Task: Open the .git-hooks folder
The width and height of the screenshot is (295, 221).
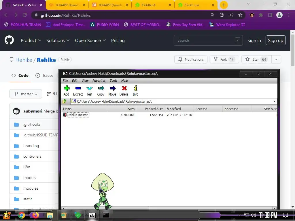Action: (x=32, y=124)
